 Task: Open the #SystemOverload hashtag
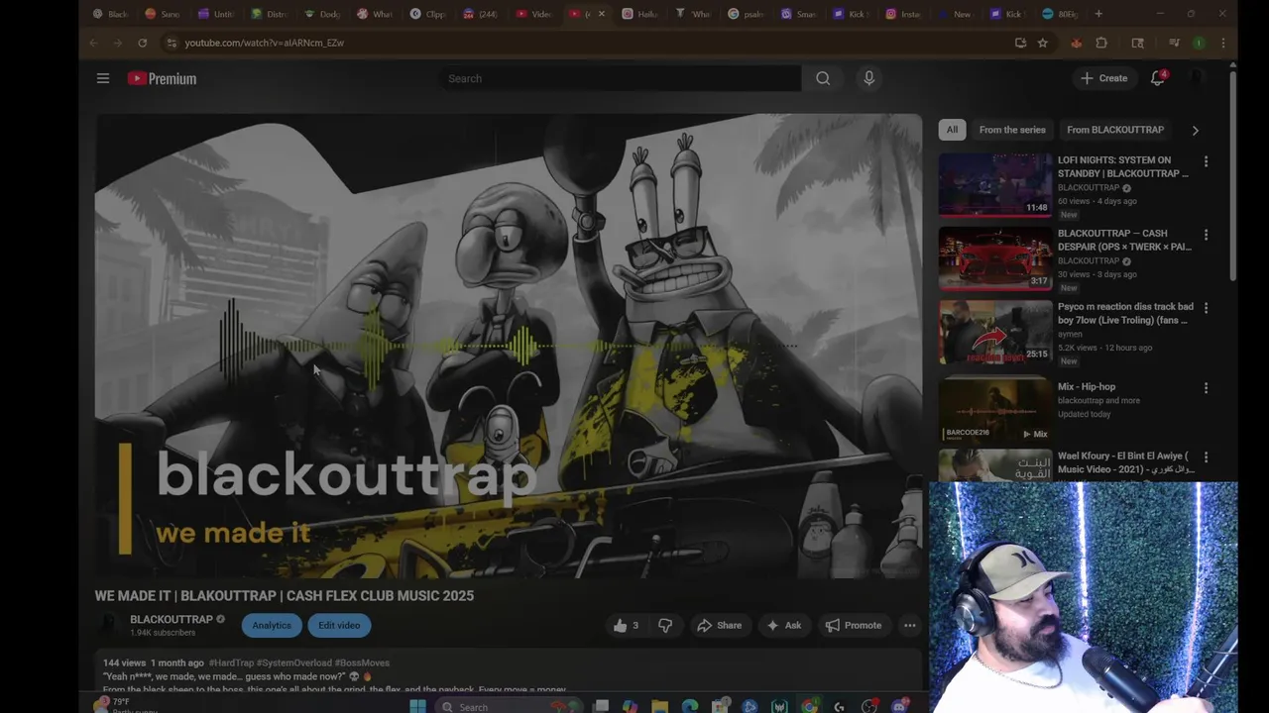tap(293, 662)
